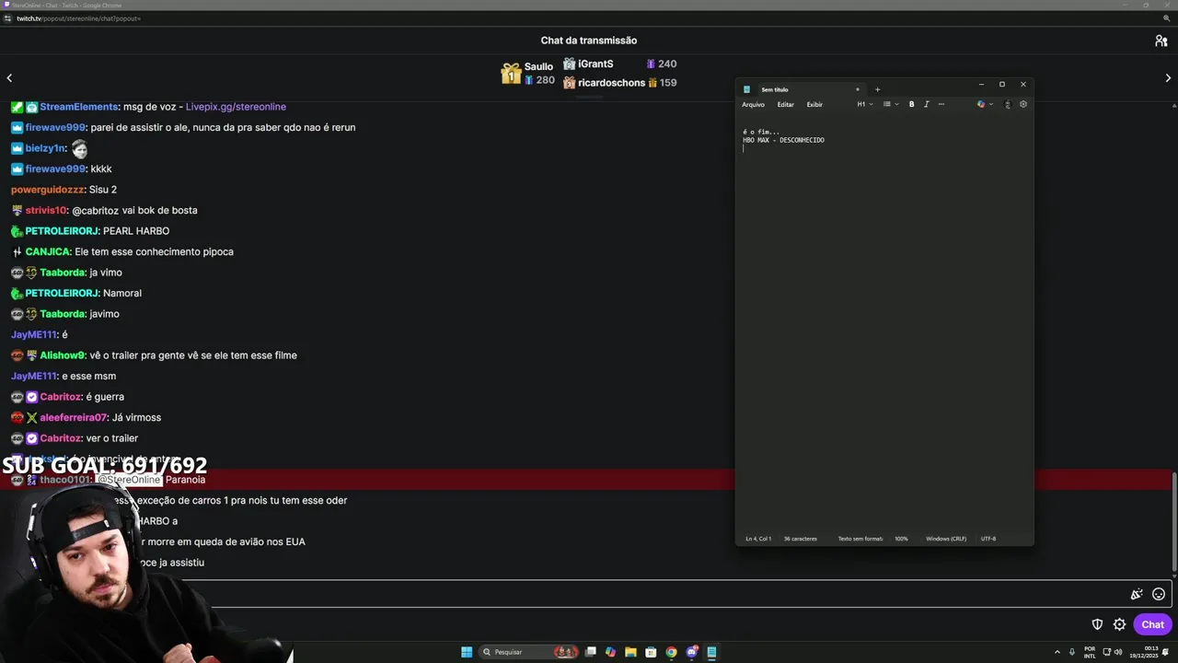Click the purple Chat send button
Image resolution: width=1178 pixels, height=663 pixels.
1152,624
